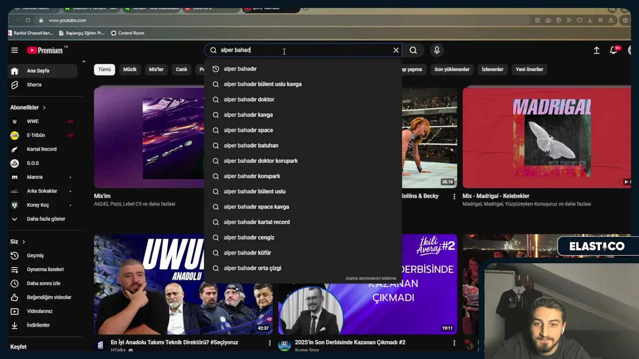The image size is (639, 359).
Task: Choose suggestion 'alper bahadır orta çizgi'
Action: coord(303,268)
